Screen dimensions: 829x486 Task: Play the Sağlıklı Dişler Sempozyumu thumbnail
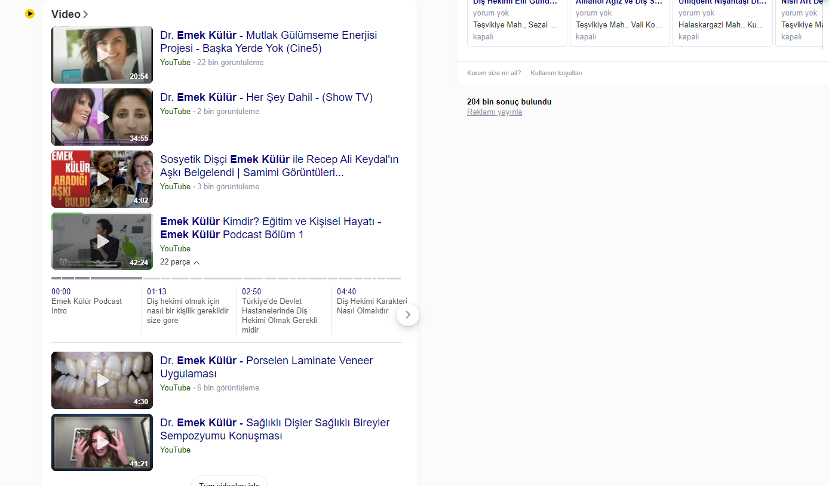coord(102,442)
